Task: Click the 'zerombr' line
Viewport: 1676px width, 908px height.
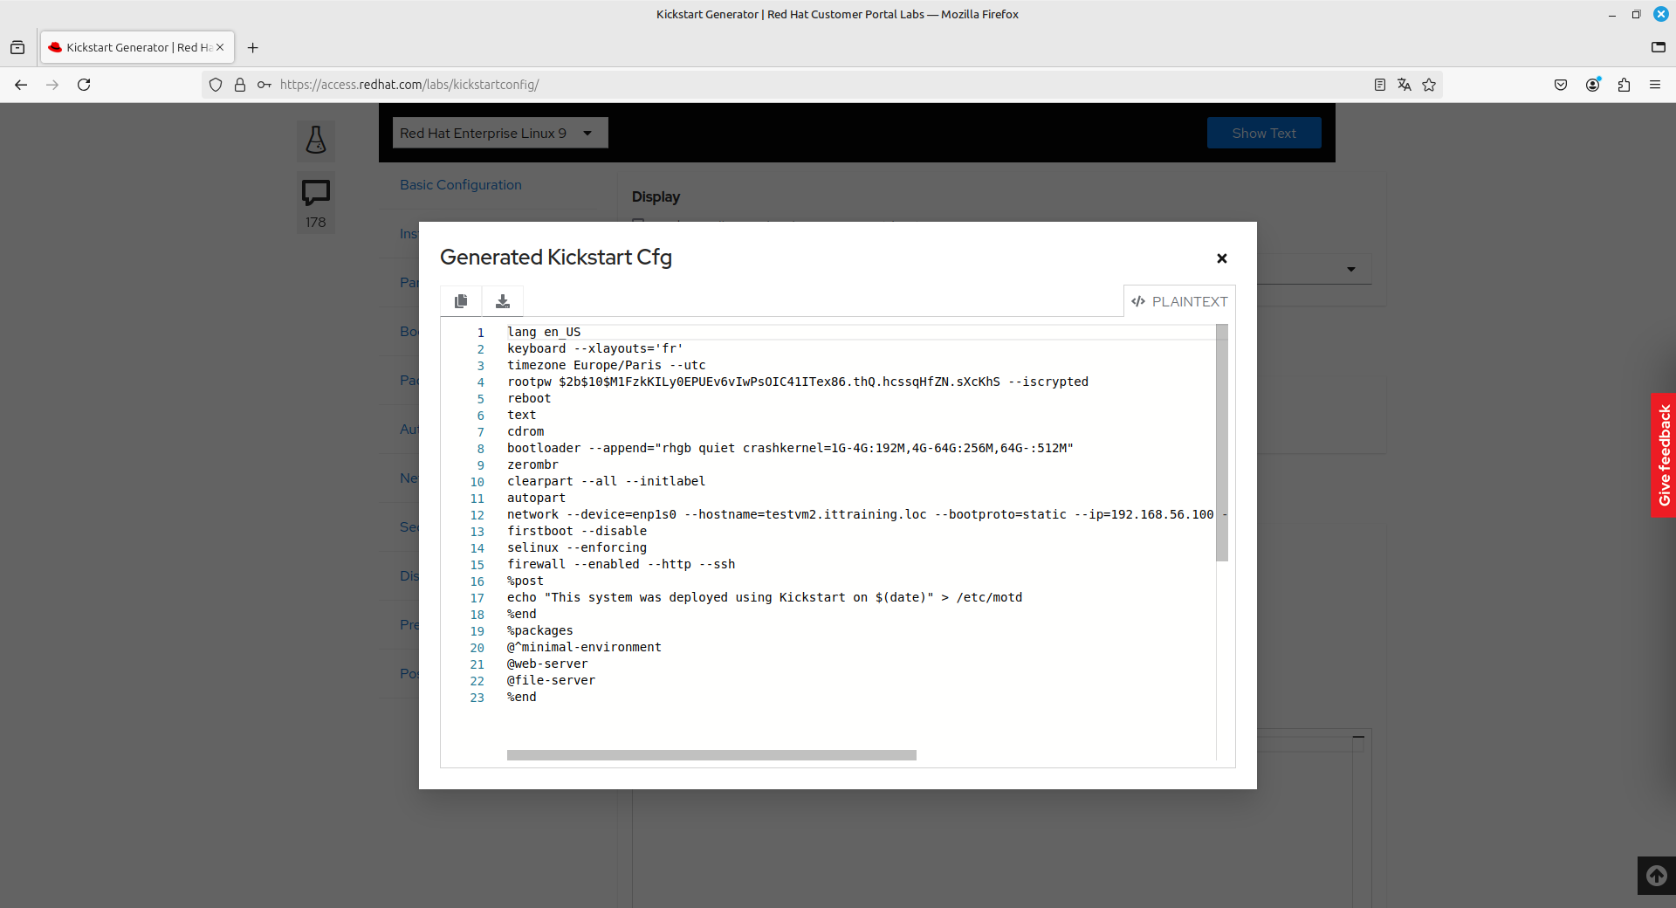Action: [532, 464]
